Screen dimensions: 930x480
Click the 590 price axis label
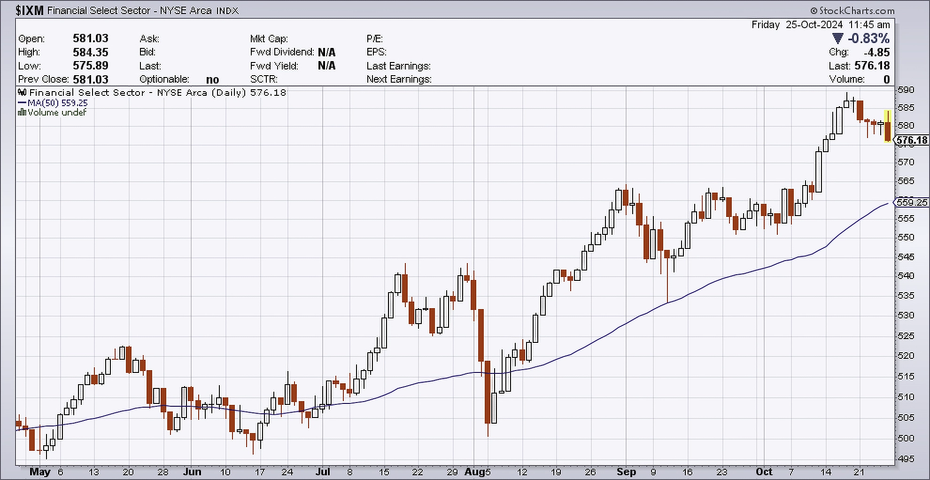[x=906, y=90]
